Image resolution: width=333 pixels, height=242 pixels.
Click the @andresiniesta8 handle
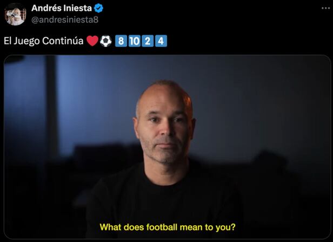(x=65, y=20)
